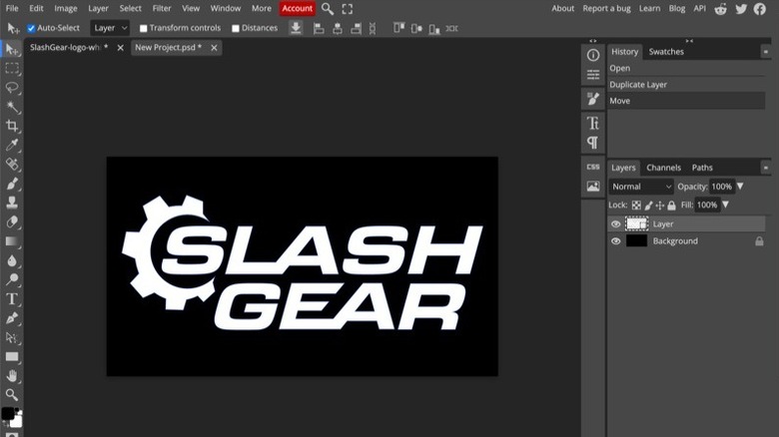Open the Twitter icon link
This screenshot has height=437, width=779.
(x=741, y=8)
